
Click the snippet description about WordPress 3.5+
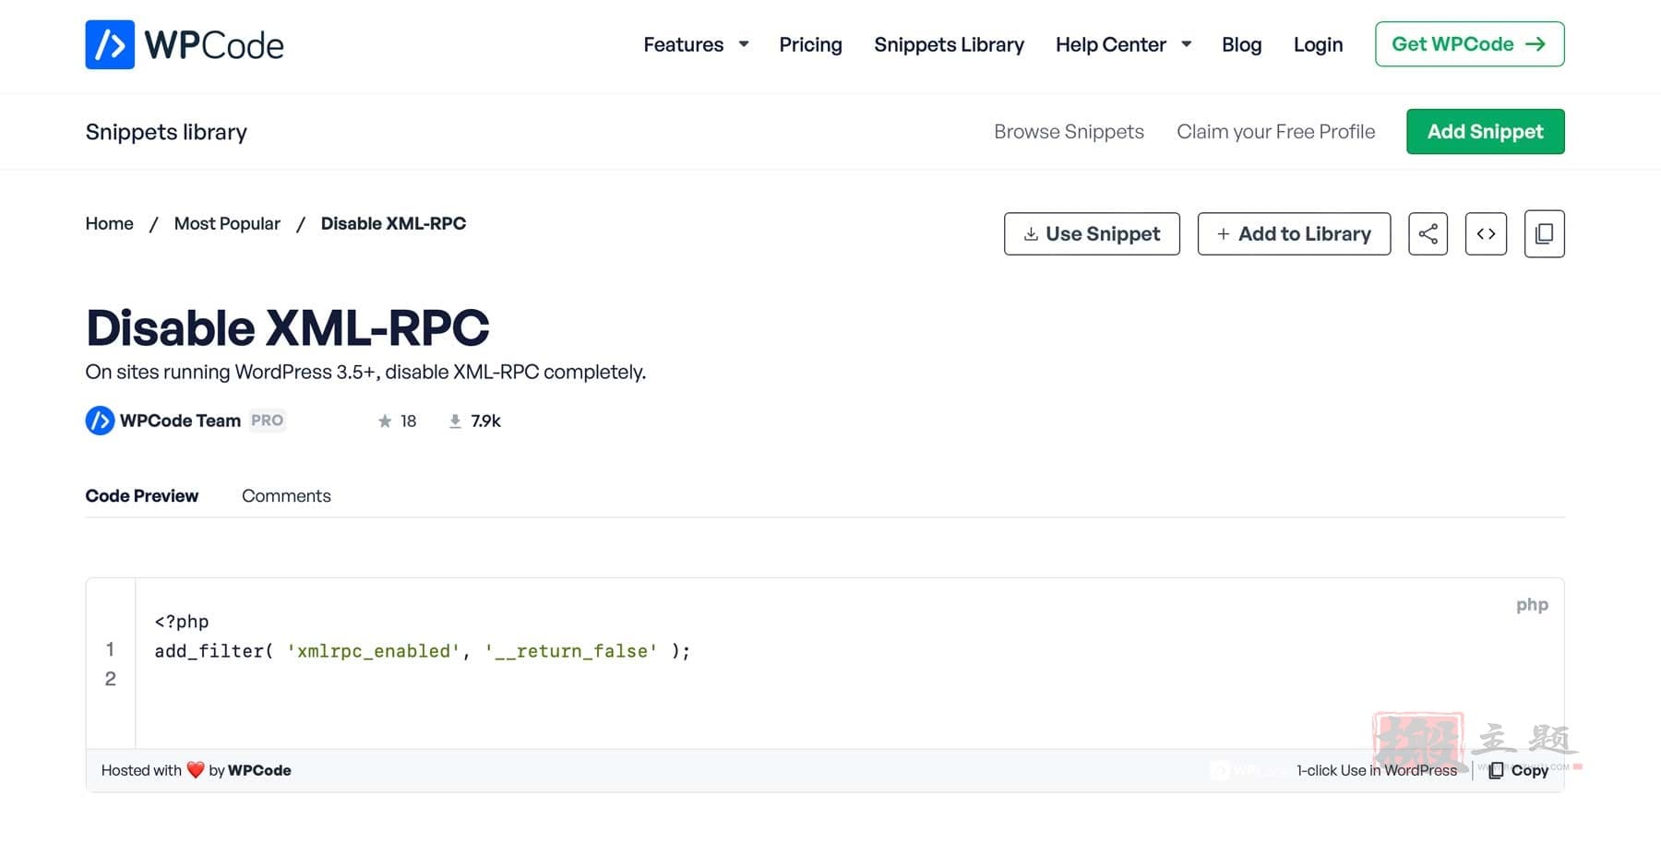click(x=365, y=372)
